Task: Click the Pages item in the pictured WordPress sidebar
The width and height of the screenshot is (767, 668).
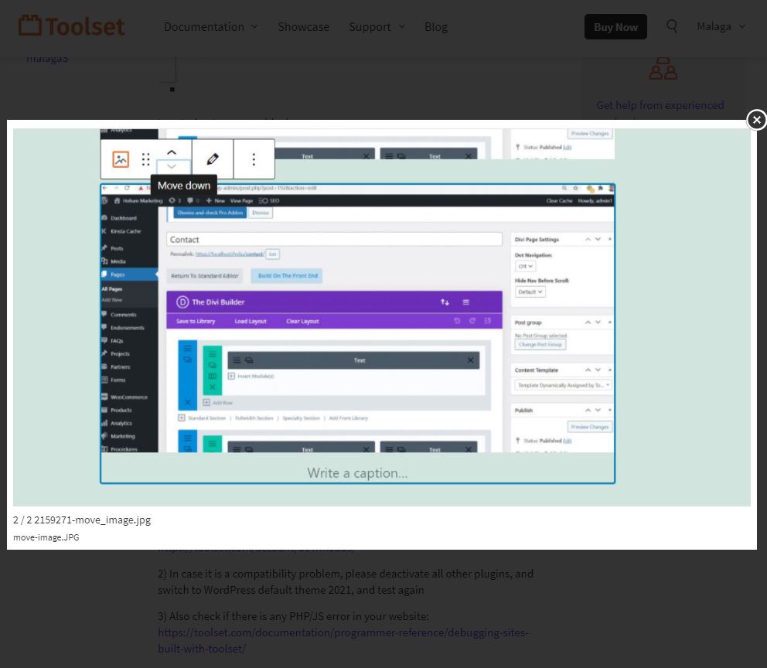Action: pyautogui.click(x=129, y=274)
